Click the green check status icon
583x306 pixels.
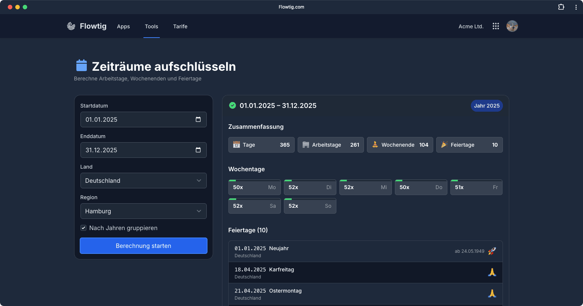tap(232, 105)
